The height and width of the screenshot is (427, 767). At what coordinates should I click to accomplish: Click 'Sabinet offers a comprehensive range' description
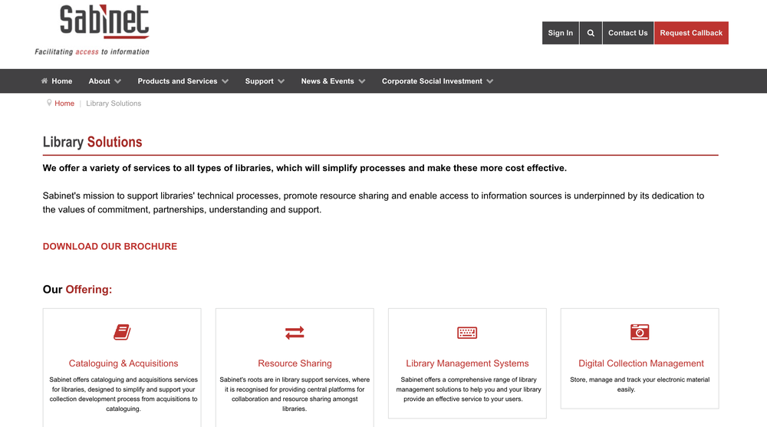(468, 389)
